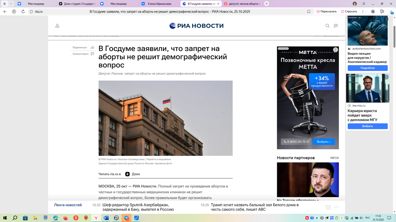Image resolution: width=396 pixels, height=222 pixels.
Task: Open the RIA Novosti site search magnifier
Action: tap(327, 26)
